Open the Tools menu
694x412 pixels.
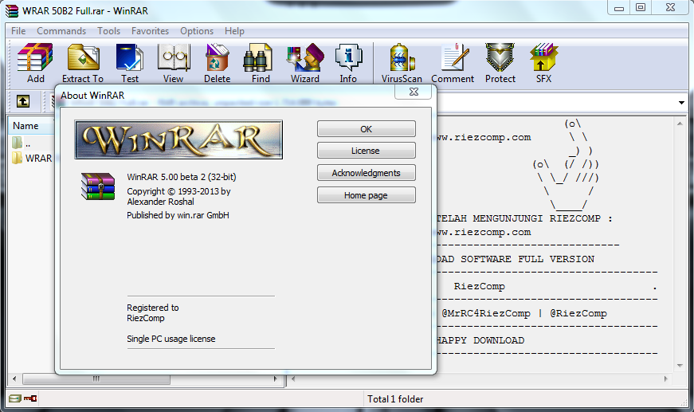pos(109,31)
